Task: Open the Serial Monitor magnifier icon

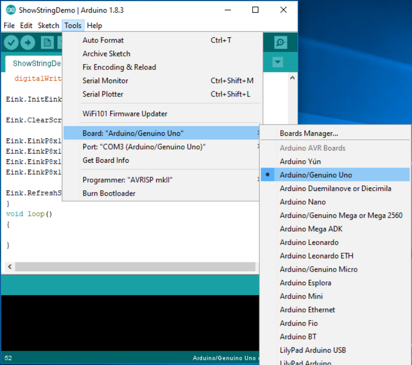Action: (280, 42)
